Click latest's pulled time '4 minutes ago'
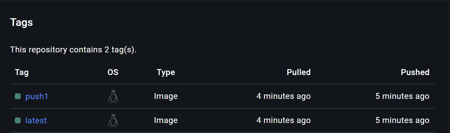 tap(283, 120)
